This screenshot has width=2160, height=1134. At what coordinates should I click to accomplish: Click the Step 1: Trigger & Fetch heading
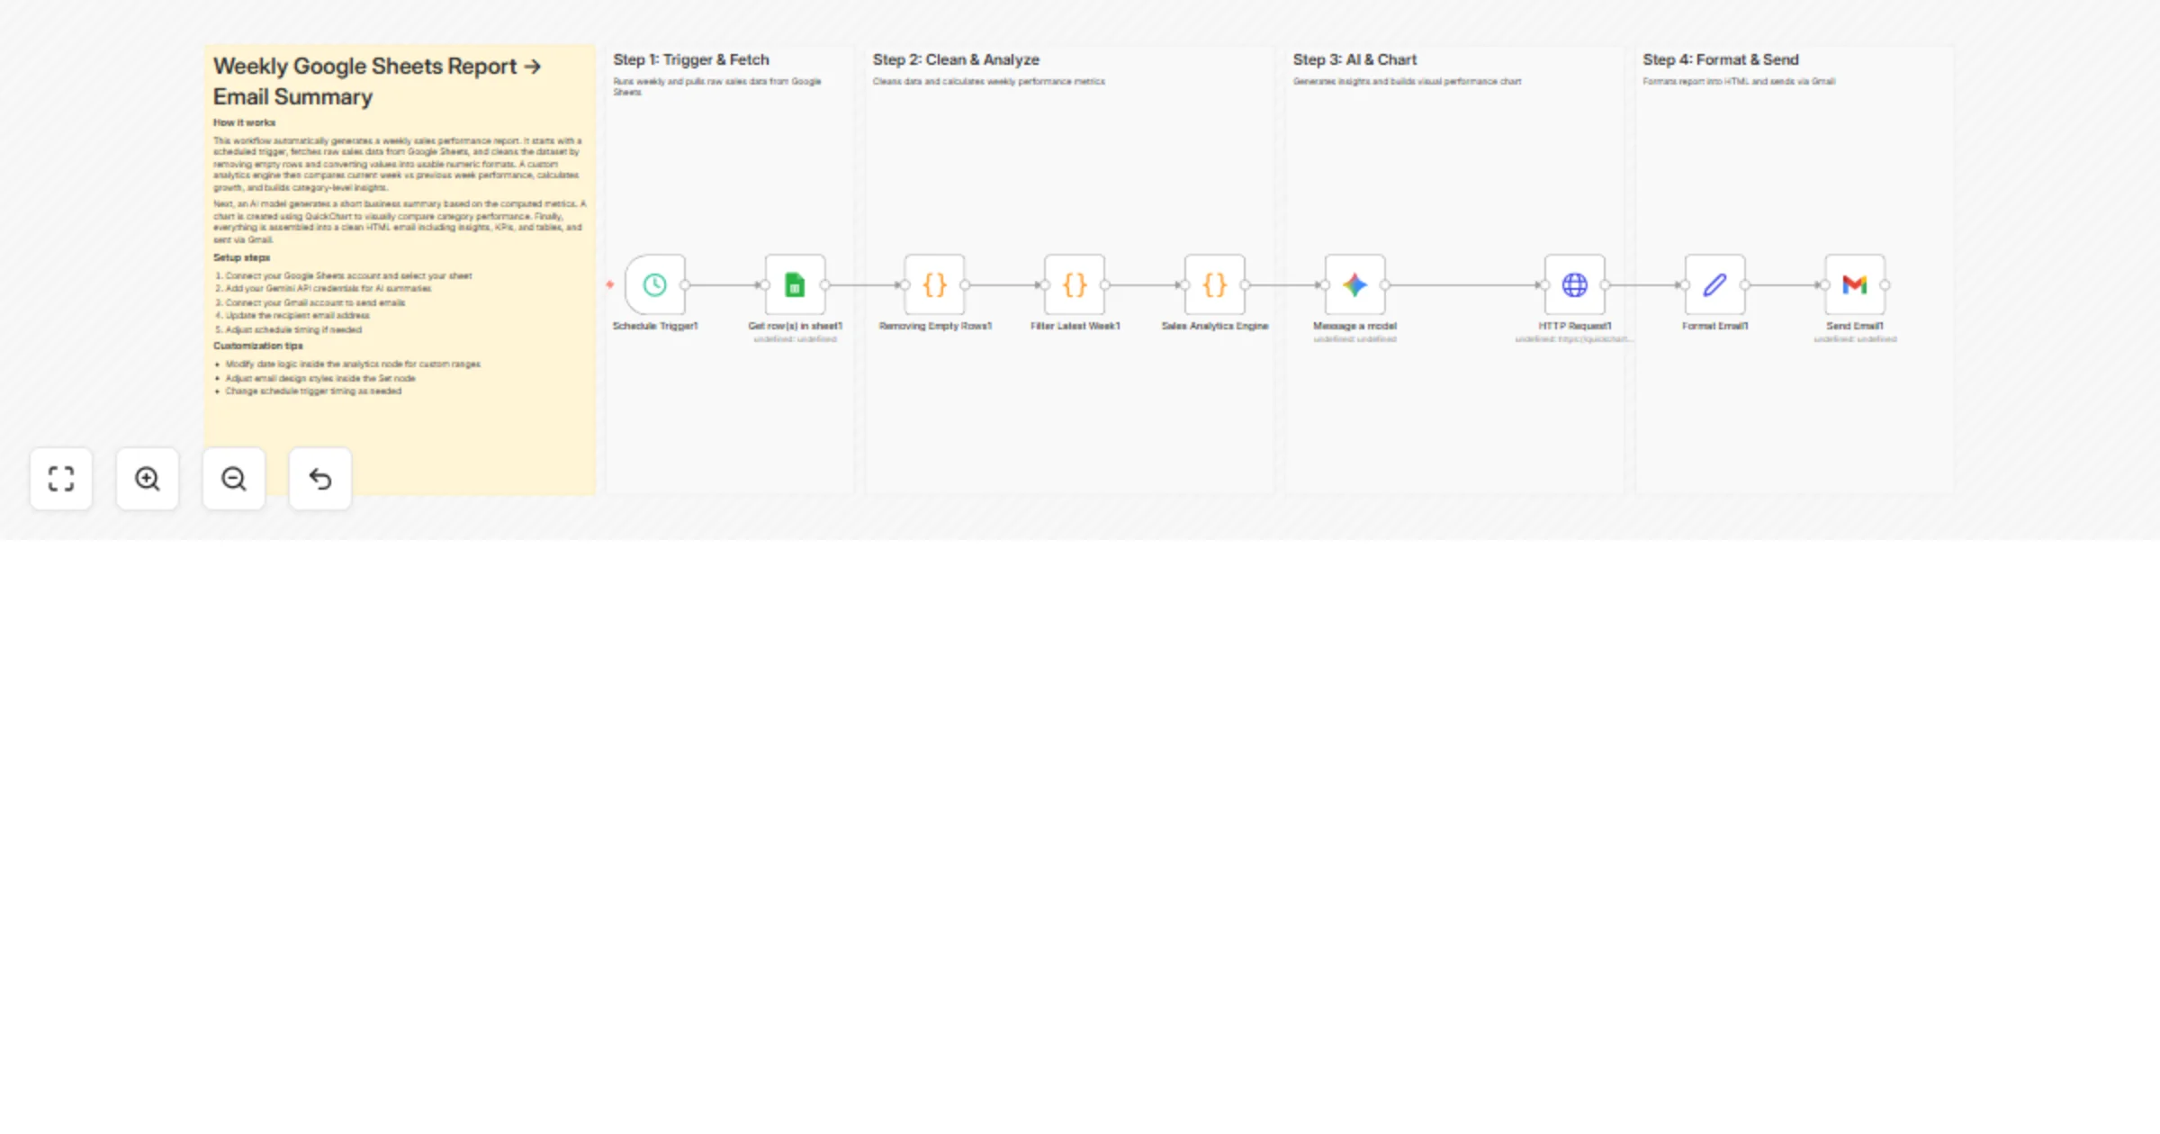(691, 59)
